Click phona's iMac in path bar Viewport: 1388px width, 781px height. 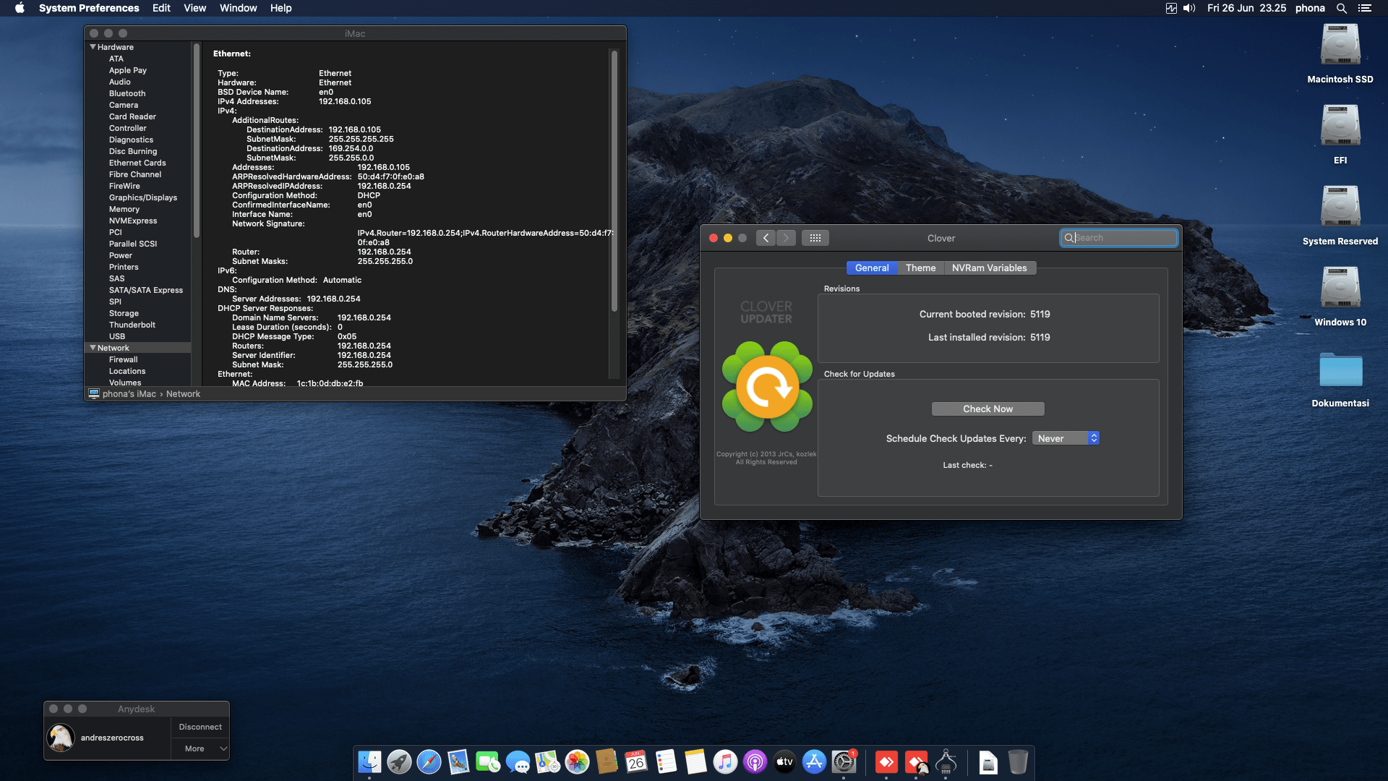tap(122, 394)
